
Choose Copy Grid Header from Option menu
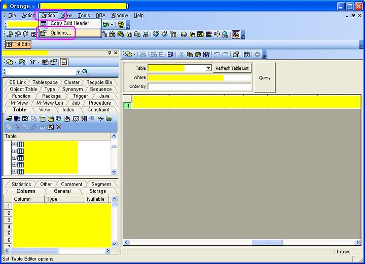click(x=70, y=23)
